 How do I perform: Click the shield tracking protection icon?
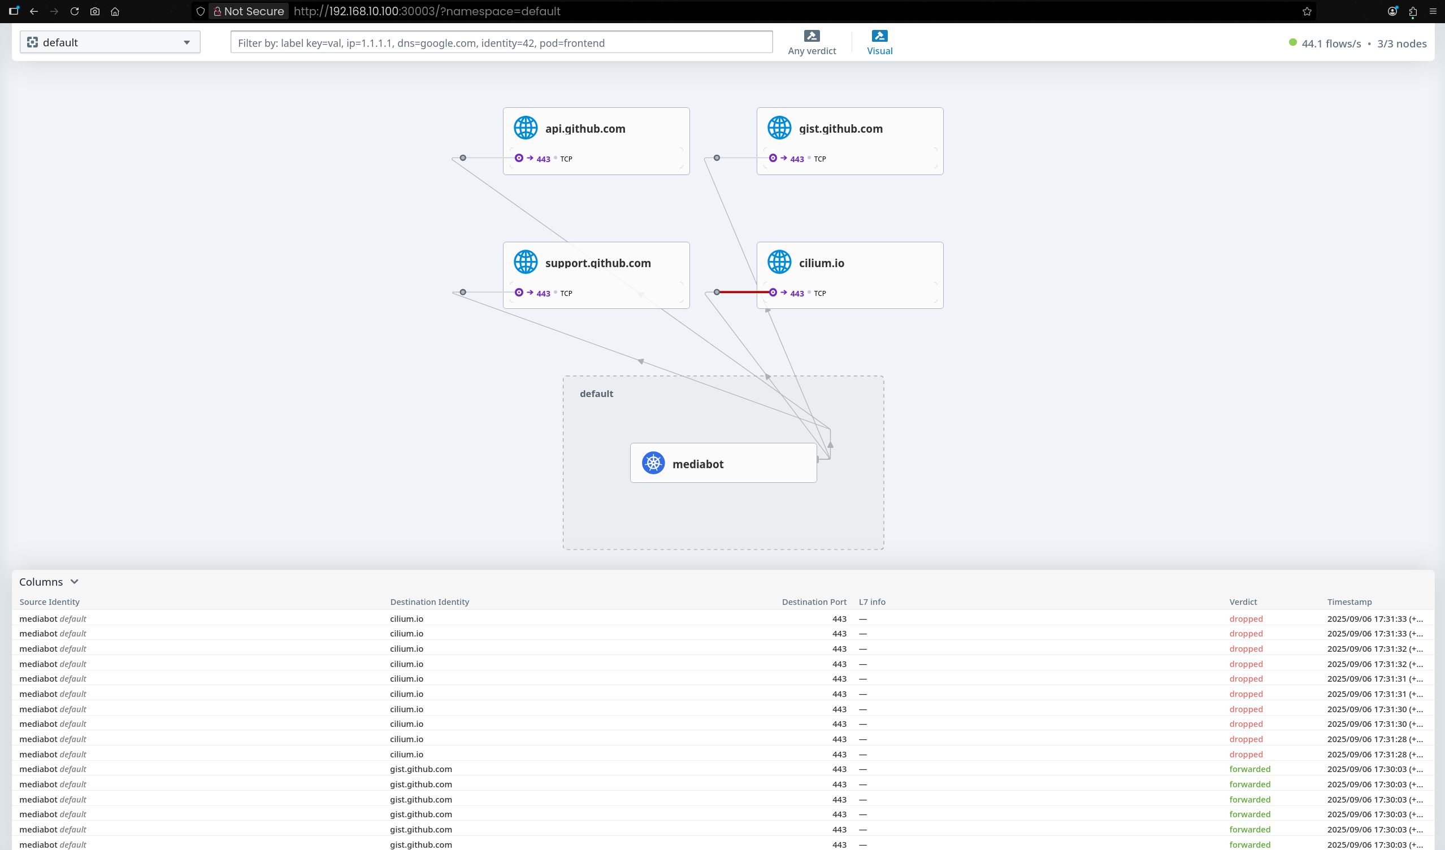click(x=200, y=11)
